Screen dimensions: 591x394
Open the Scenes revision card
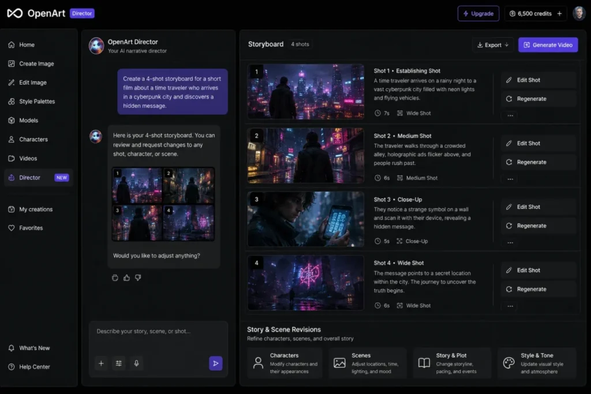368,363
